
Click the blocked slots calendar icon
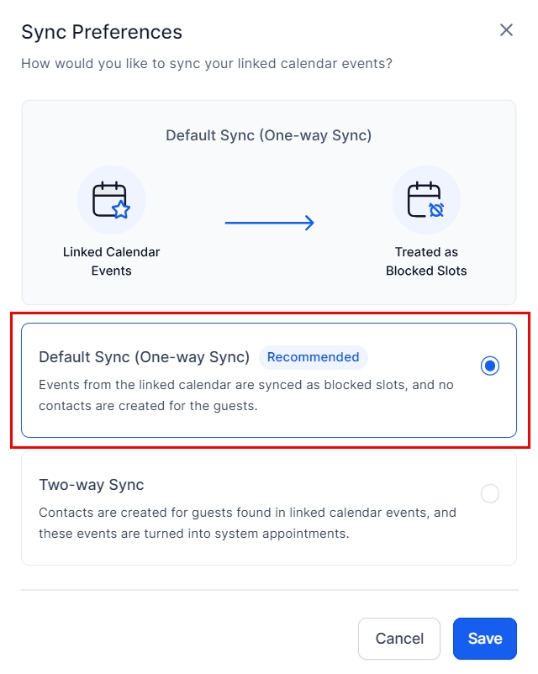pyautogui.click(x=426, y=200)
